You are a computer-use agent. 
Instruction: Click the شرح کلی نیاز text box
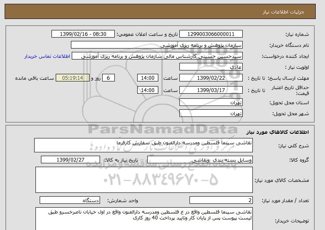(x=144, y=145)
